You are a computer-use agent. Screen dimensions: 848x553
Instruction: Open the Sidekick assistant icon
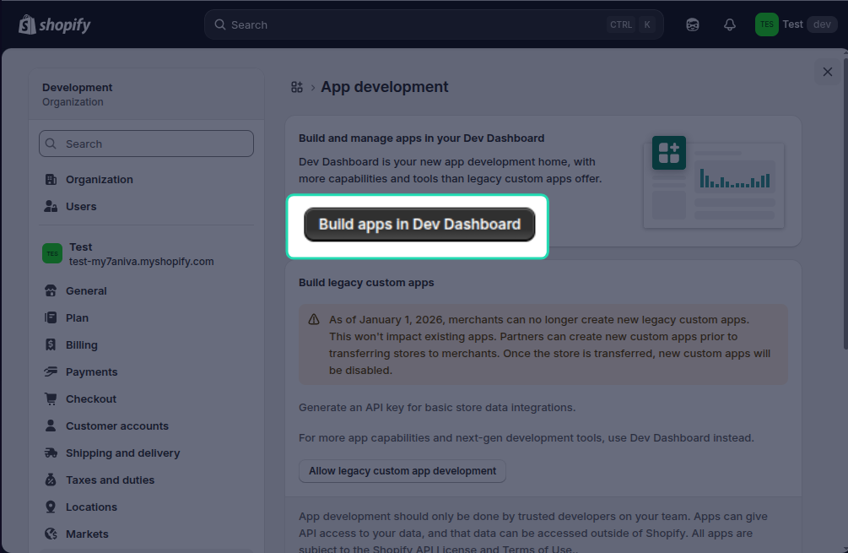click(692, 24)
